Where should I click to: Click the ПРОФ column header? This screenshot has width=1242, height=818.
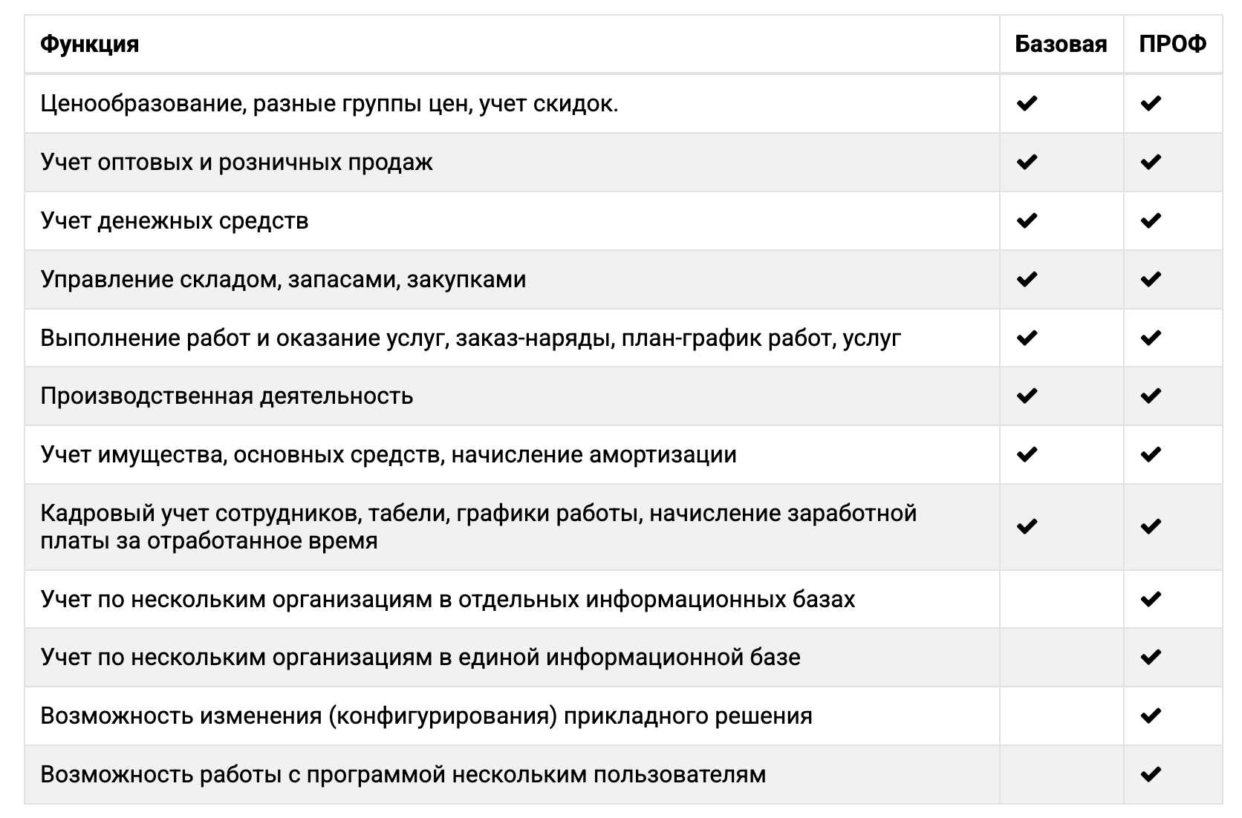pyautogui.click(x=1173, y=45)
